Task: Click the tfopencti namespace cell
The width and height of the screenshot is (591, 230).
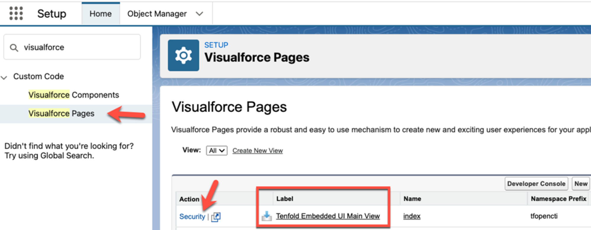Action: [544, 216]
